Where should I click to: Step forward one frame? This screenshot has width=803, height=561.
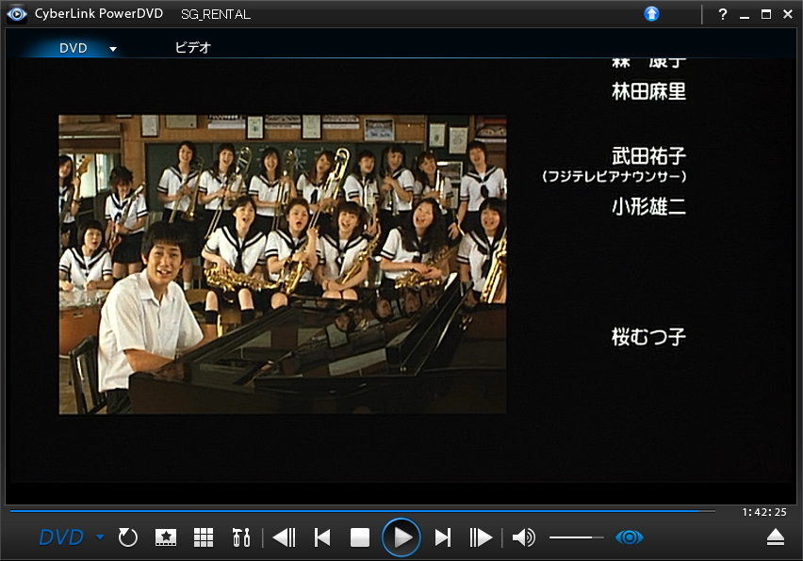pos(481,537)
